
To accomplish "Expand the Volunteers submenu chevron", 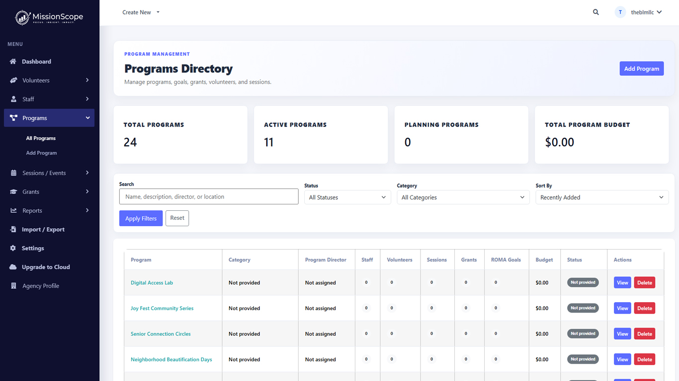I will (x=87, y=80).
